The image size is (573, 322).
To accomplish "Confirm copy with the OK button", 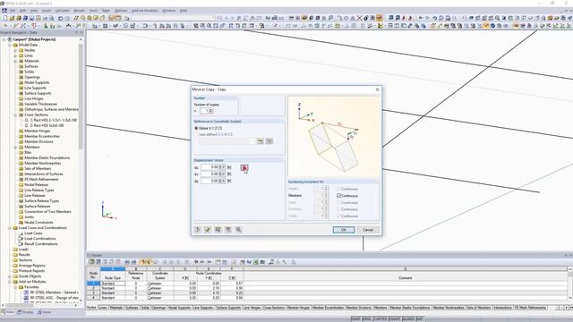I will (344, 230).
